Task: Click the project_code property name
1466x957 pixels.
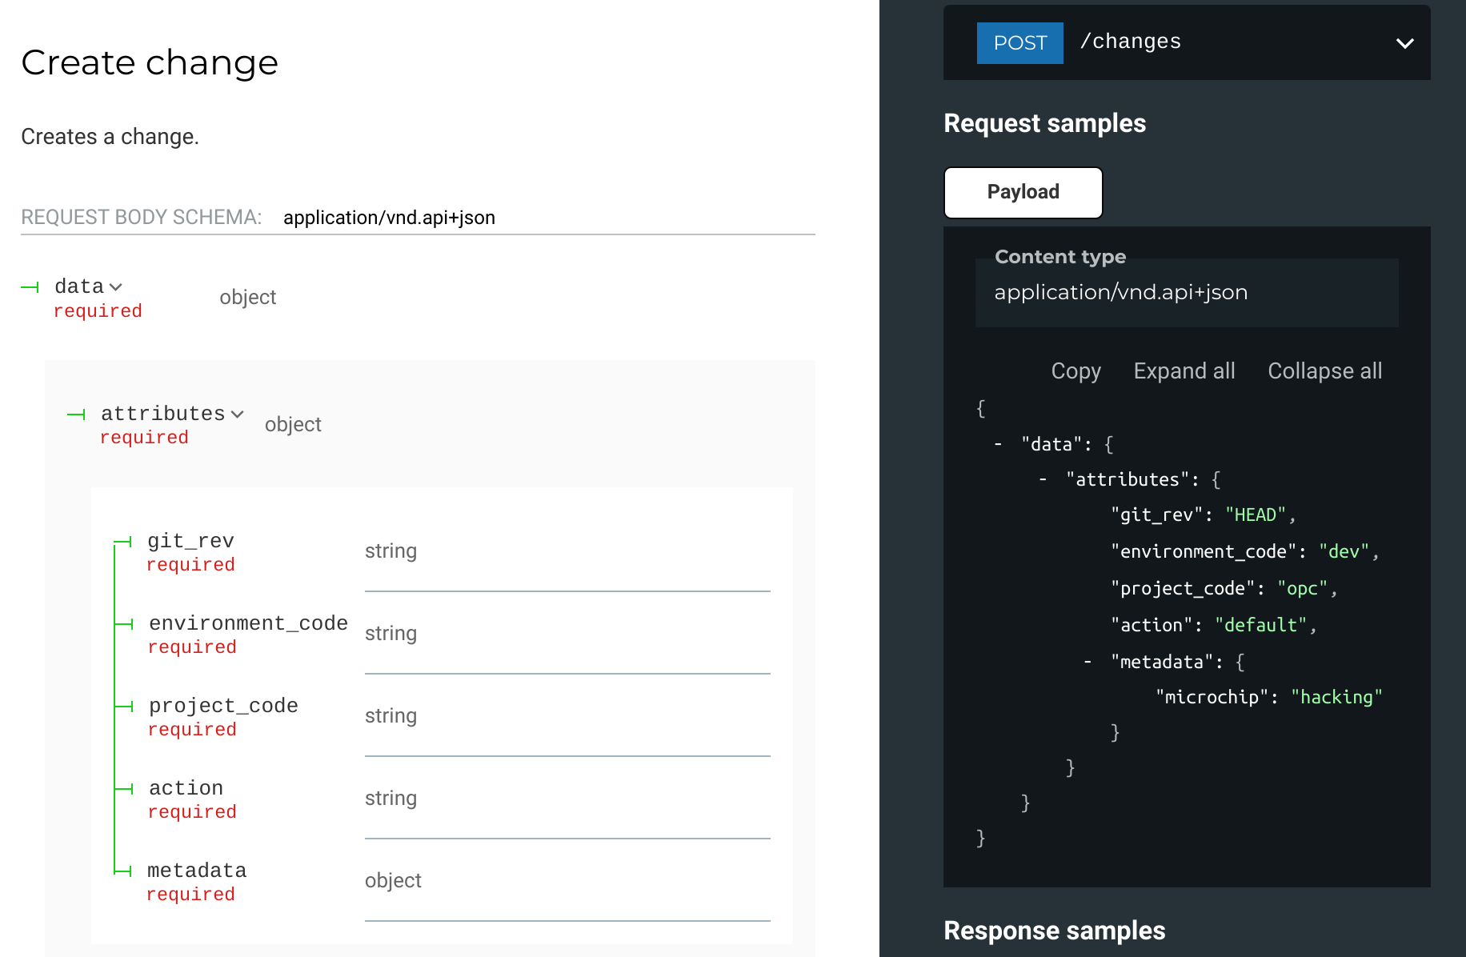Action: click(223, 706)
